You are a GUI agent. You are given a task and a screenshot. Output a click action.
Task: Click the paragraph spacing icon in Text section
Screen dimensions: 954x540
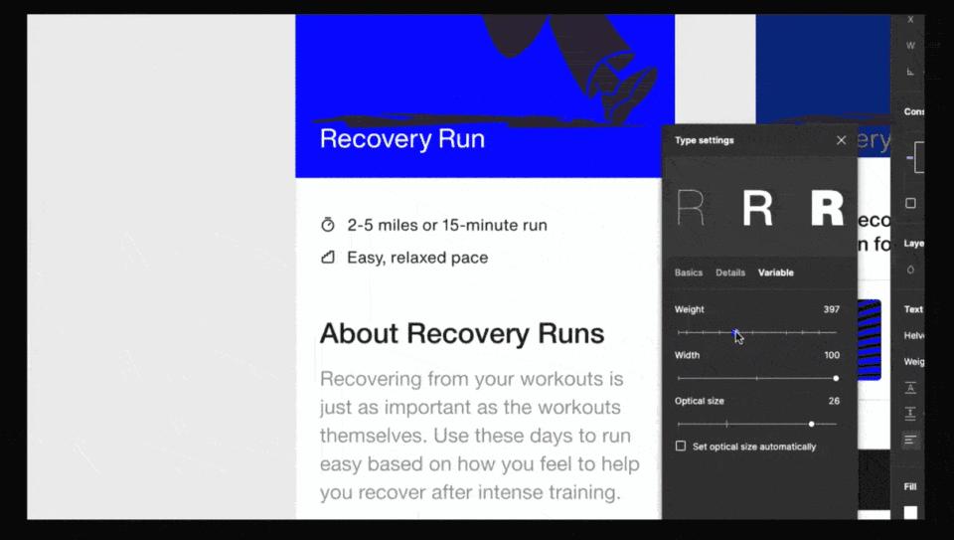click(x=910, y=414)
